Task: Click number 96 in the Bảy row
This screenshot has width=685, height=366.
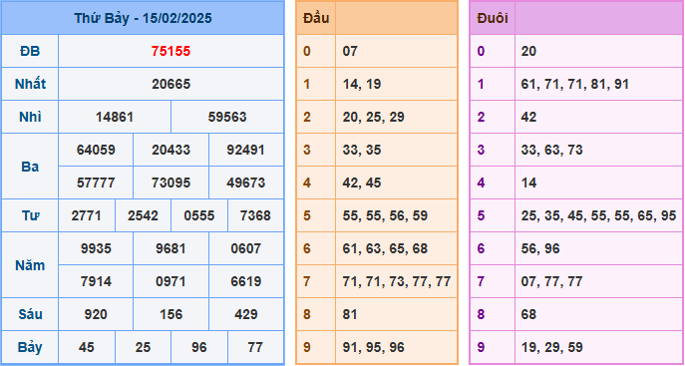Action: pyautogui.click(x=199, y=347)
